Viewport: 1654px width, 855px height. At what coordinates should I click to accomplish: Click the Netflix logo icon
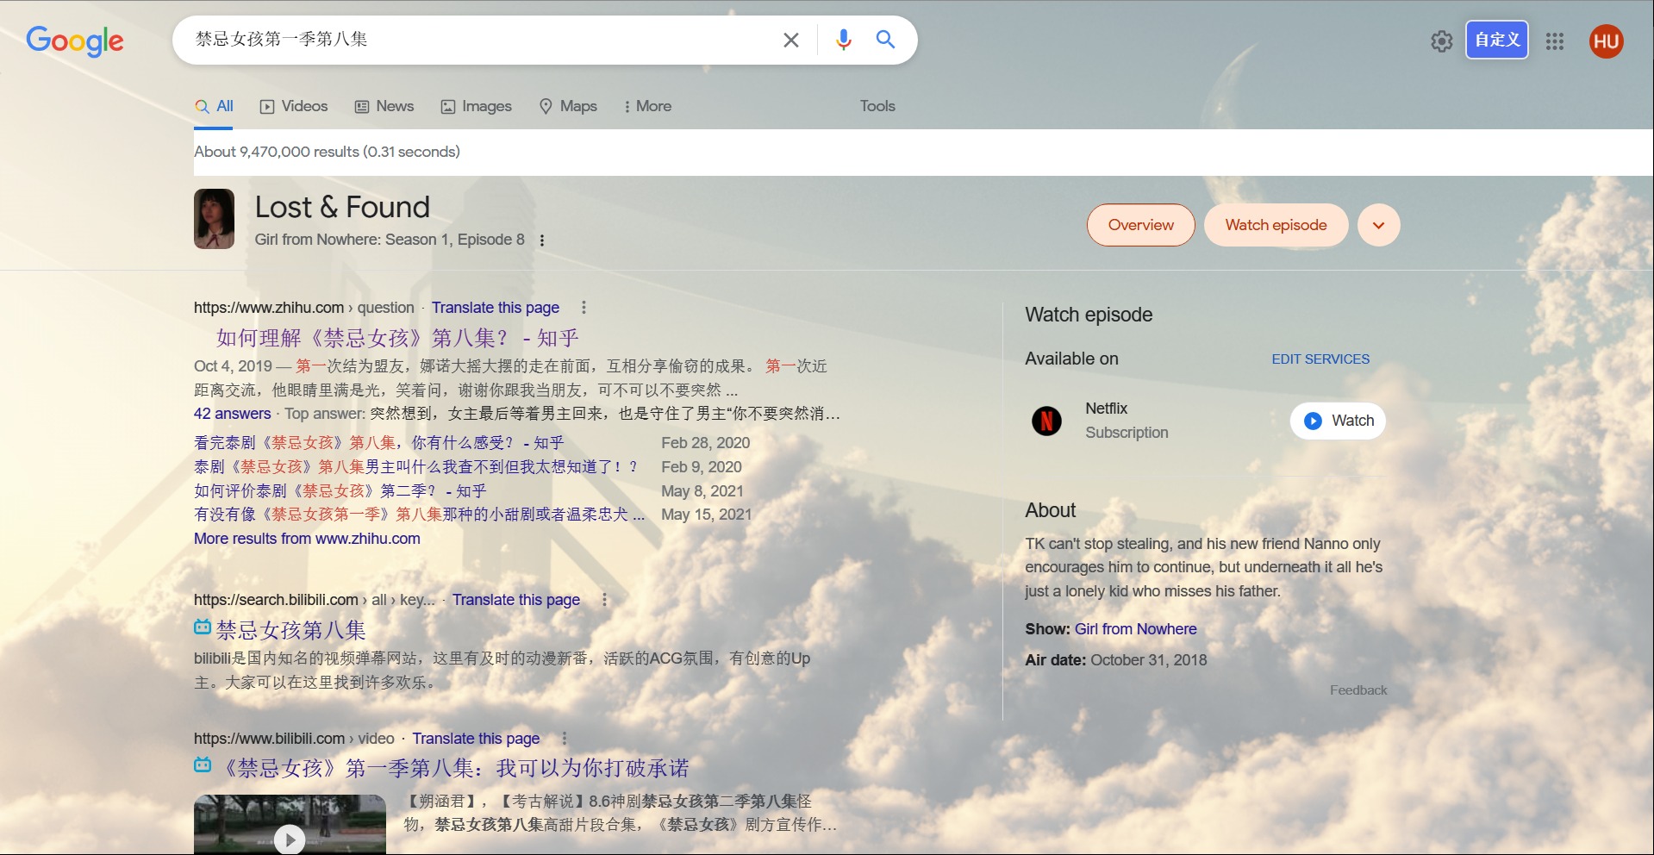[x=1046, y=421]
